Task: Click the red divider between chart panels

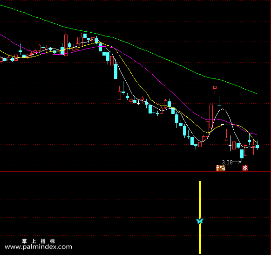Action: pyautogui.click(x=135, y=171)
